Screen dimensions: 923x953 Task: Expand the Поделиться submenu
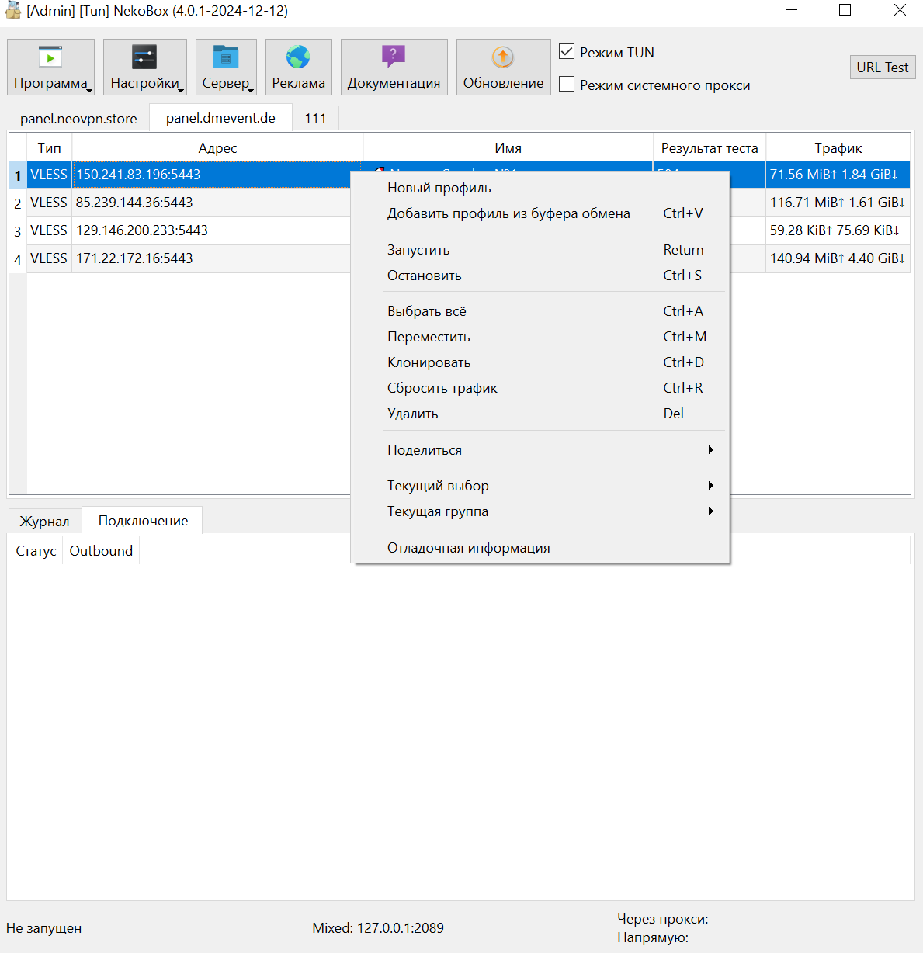pos(540,450)
